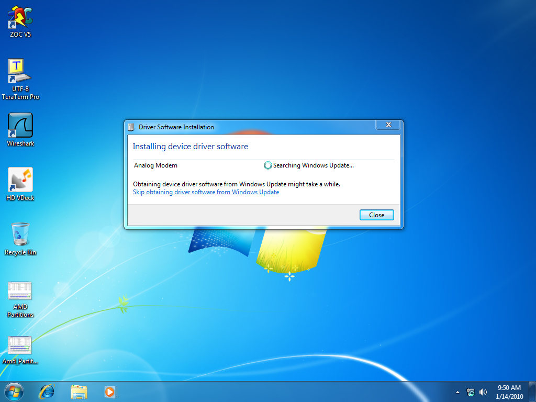Open the Windows Start menu
The height and width of the screenshot is (402, 536).
pos(14,392)
